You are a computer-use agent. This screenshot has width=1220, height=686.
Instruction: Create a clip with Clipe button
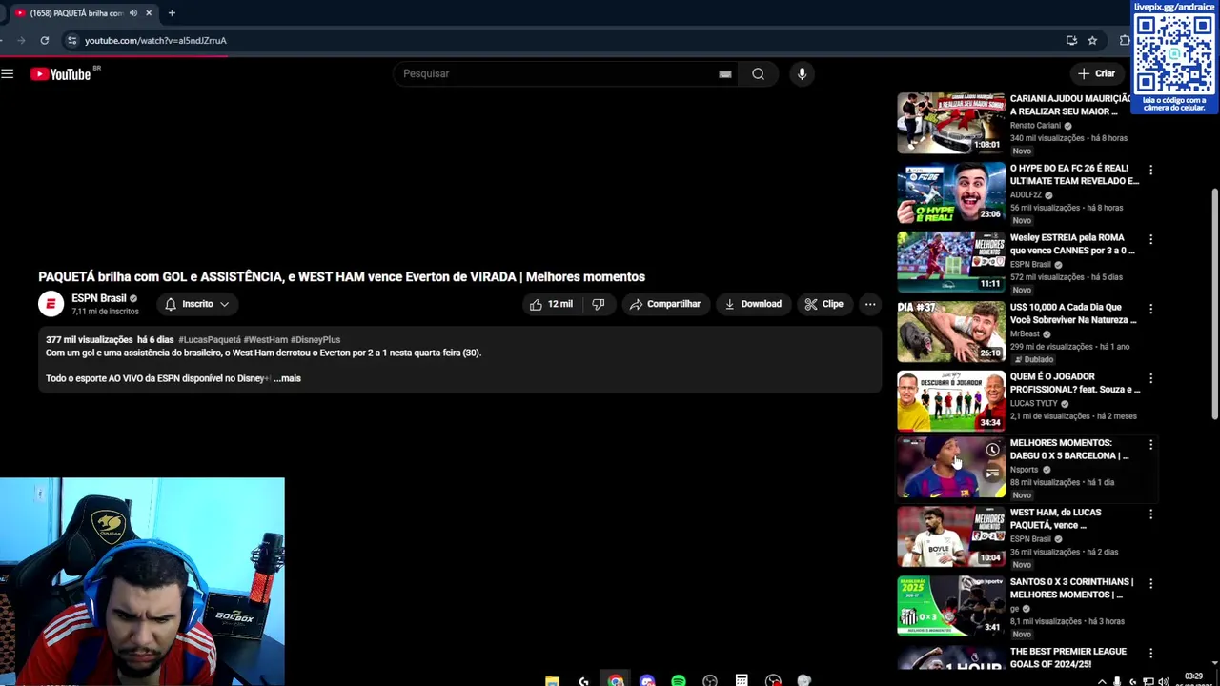pos(823,304)
